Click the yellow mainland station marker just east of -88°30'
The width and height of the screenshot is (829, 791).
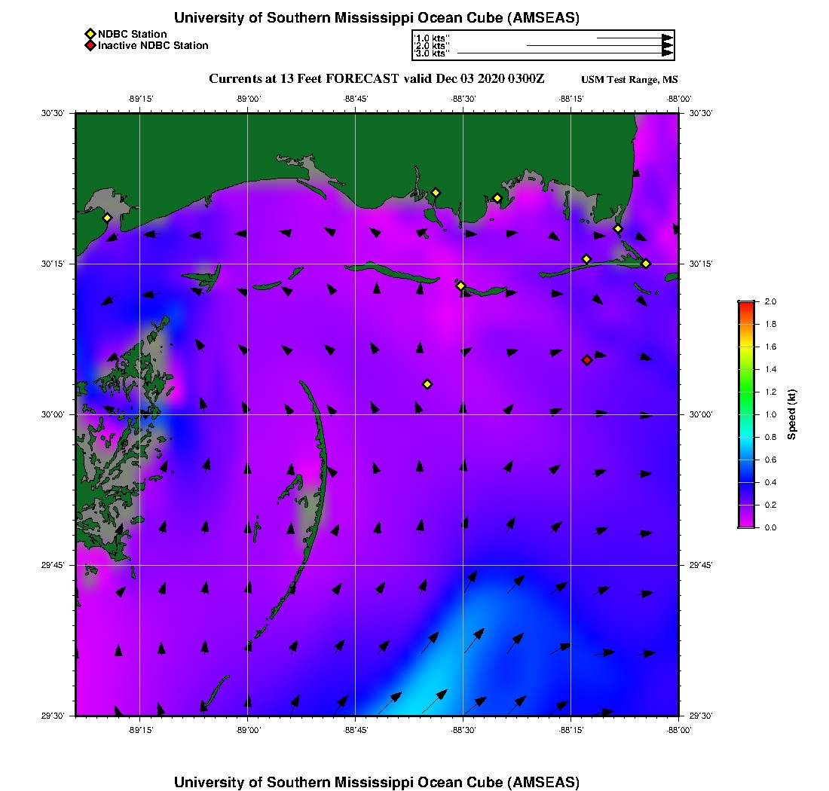[497, 198]
